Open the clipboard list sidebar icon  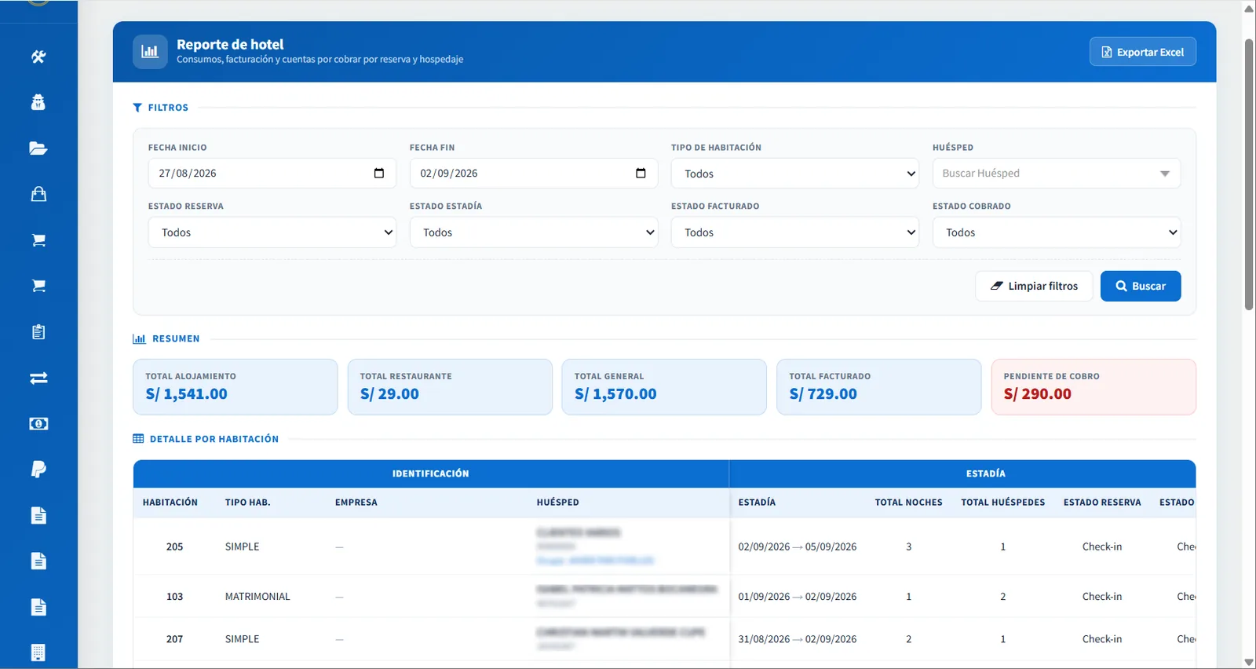click(38, 331)
